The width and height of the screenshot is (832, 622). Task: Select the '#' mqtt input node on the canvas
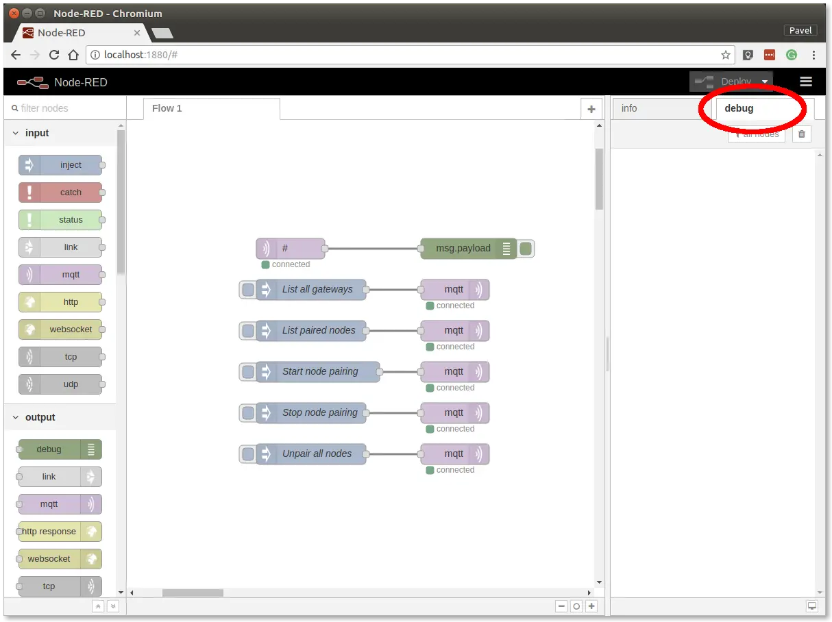pos(291,249)
